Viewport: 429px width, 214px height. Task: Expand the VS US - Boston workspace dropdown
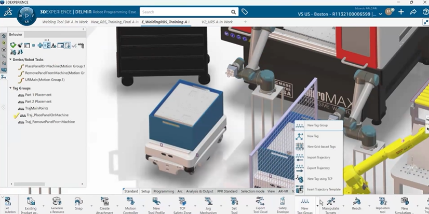click(380, 14)
